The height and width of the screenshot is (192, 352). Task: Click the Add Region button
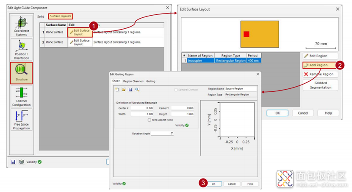coord(320,65)
